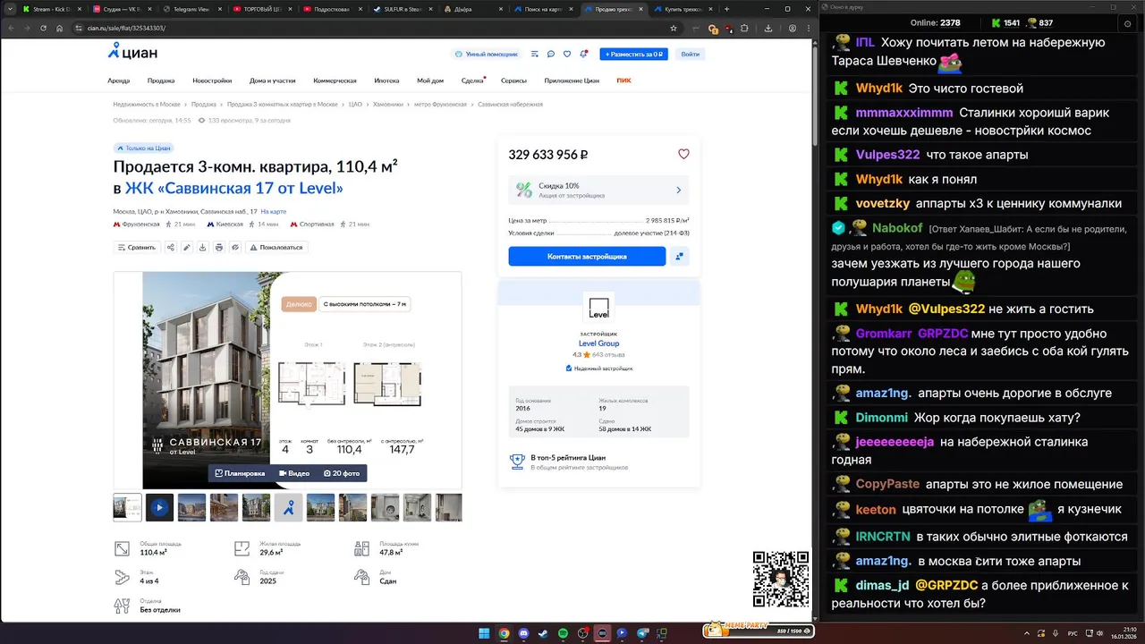Open Spotify from the taskbar

563,633
